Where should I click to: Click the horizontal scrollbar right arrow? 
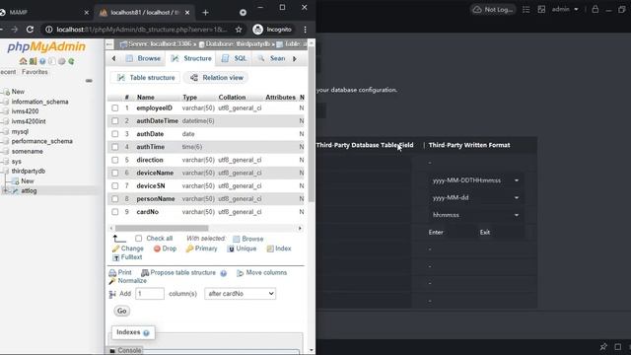[300, 228]
